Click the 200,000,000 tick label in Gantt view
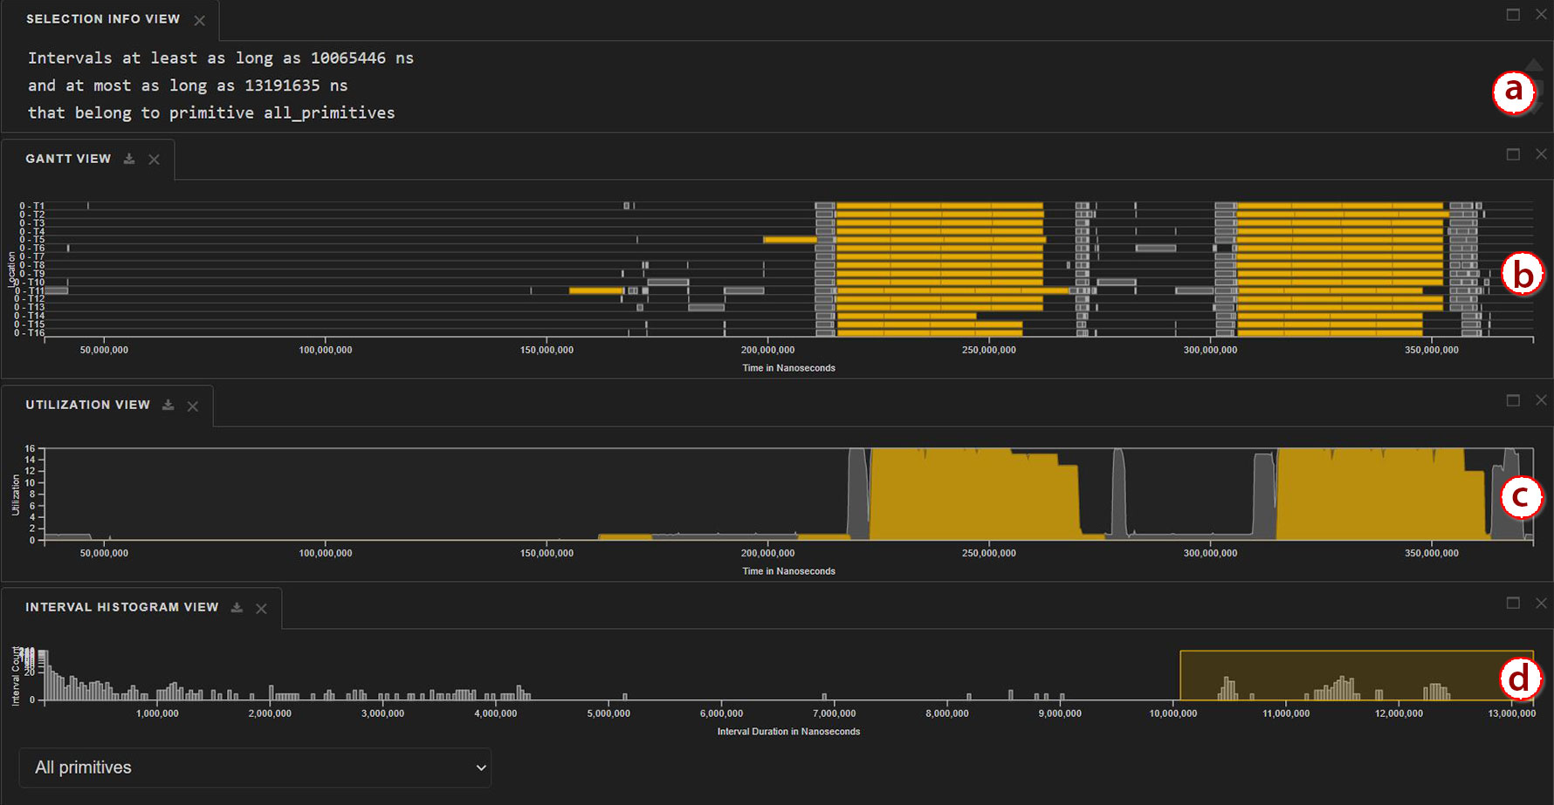 pos(767,350)
